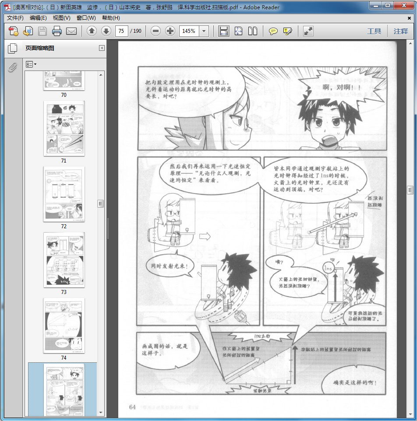Print the document using the printer icon
The image size is (417, 421).
point(57,31)
